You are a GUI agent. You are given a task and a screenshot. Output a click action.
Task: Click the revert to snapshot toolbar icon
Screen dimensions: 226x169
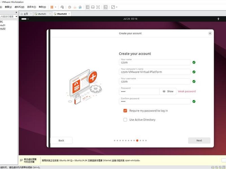pyautogui.click(x=75, y=7)
